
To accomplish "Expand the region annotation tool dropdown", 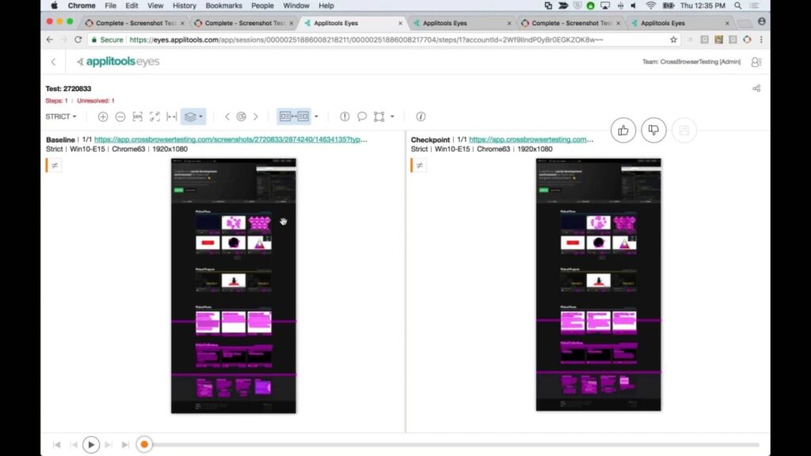I will click(x=392, y=116).
